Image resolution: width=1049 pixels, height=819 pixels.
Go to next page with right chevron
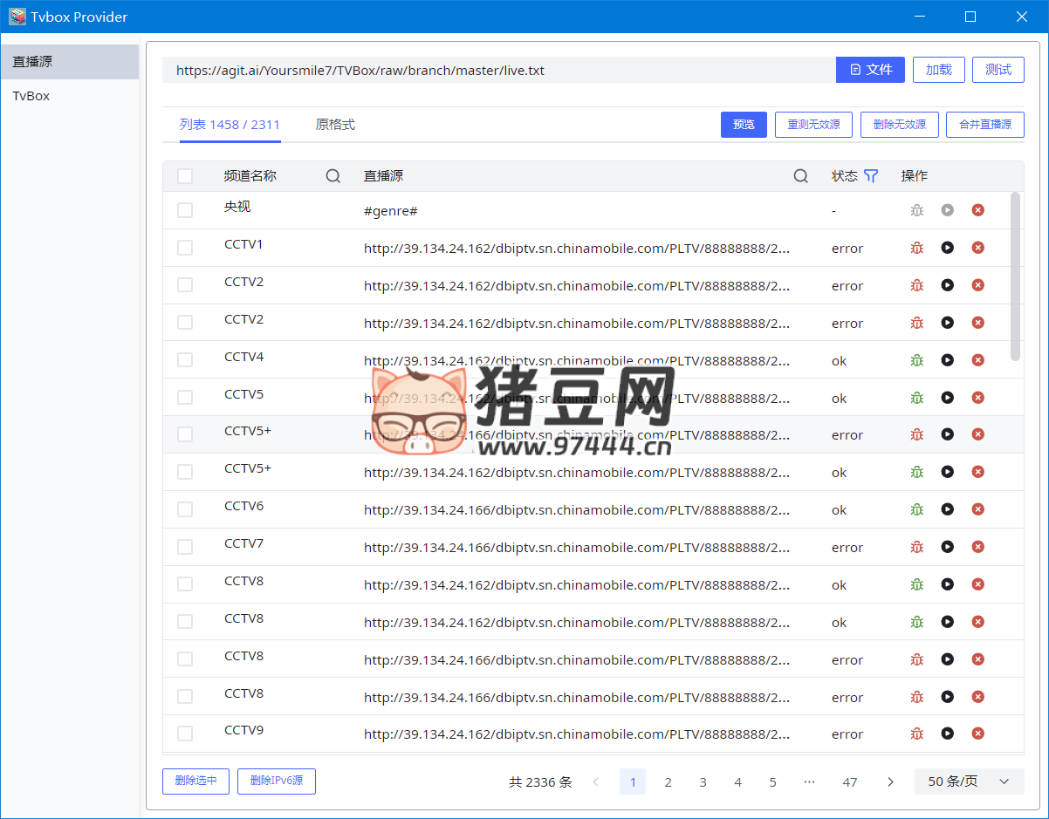pos(890,781)
